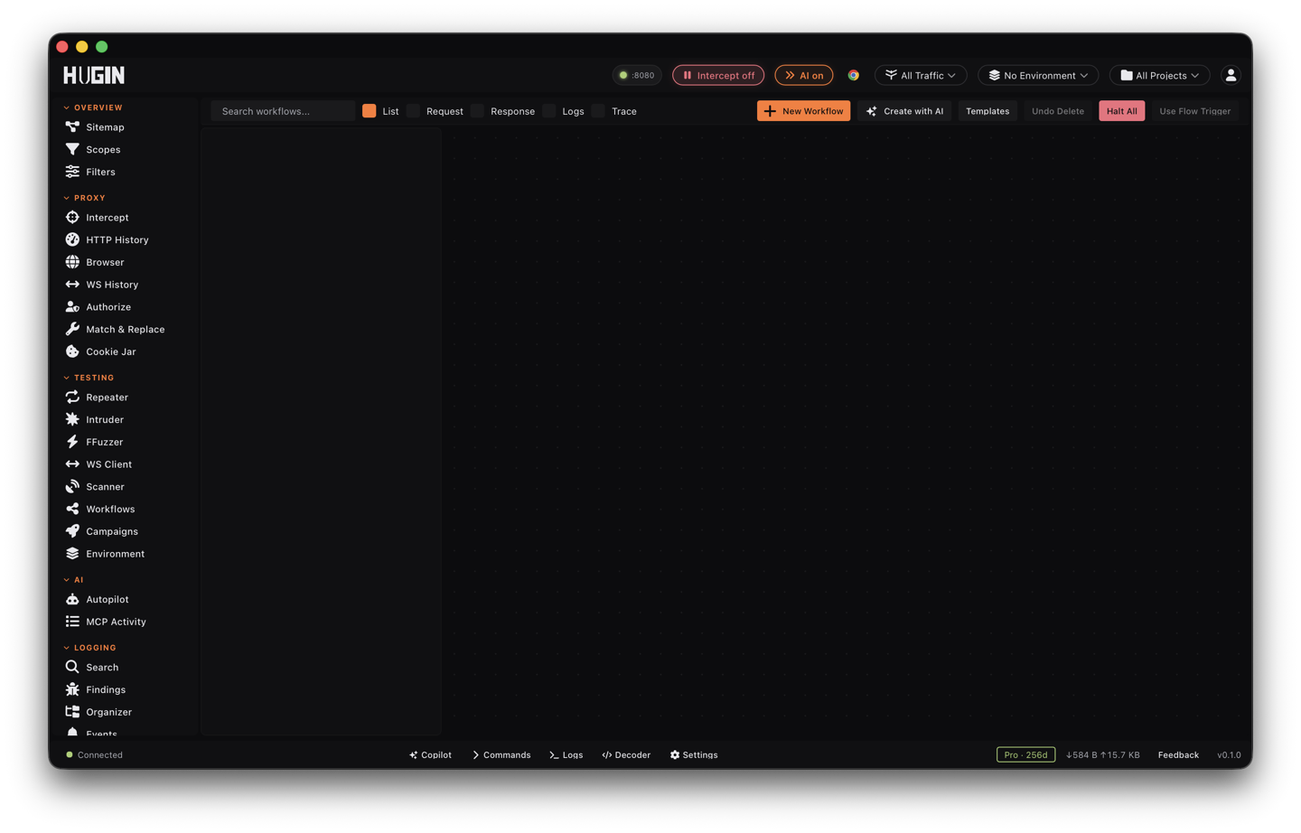Click Match & Replace wrench icon

(72, 329)
